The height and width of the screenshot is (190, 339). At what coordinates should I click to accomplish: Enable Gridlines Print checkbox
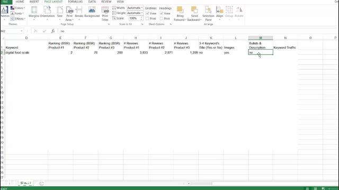pyautogui.click(x=147, y=18)
